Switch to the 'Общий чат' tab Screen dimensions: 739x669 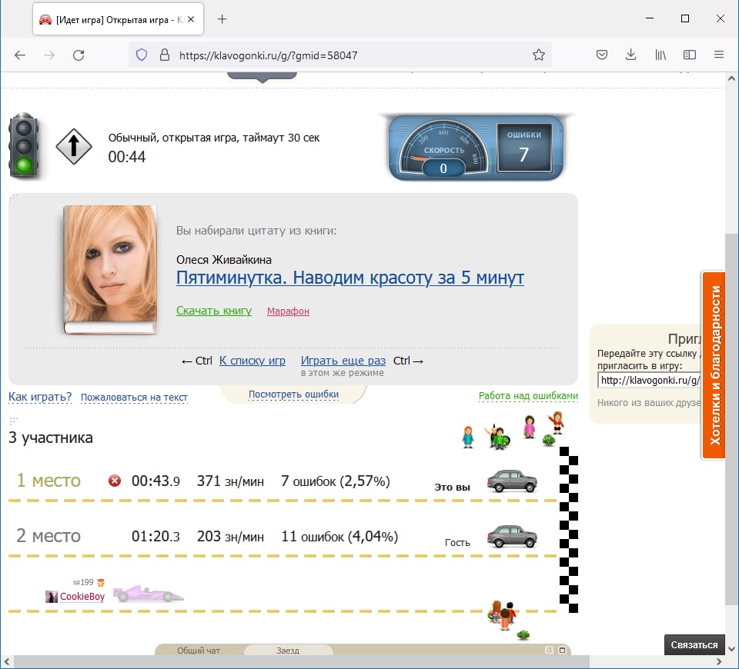pyautogui.click(x=199, y=651)
